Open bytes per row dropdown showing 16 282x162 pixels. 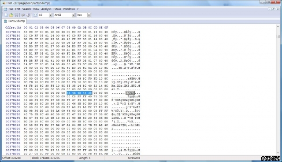click(50, 15)
